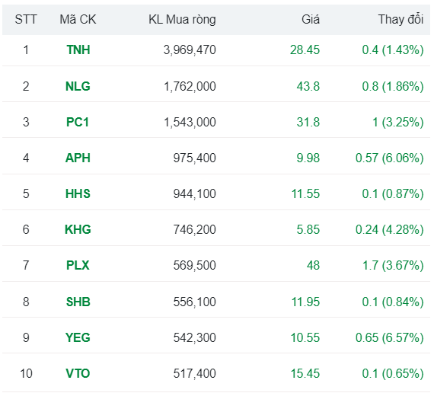This screenshot has height=393, width=434.
Task: Select net volume value 542,300
Action: pos(195,338)
